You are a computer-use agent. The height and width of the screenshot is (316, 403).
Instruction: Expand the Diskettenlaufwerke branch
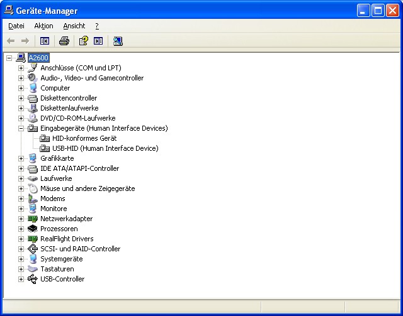coord(21,108)
